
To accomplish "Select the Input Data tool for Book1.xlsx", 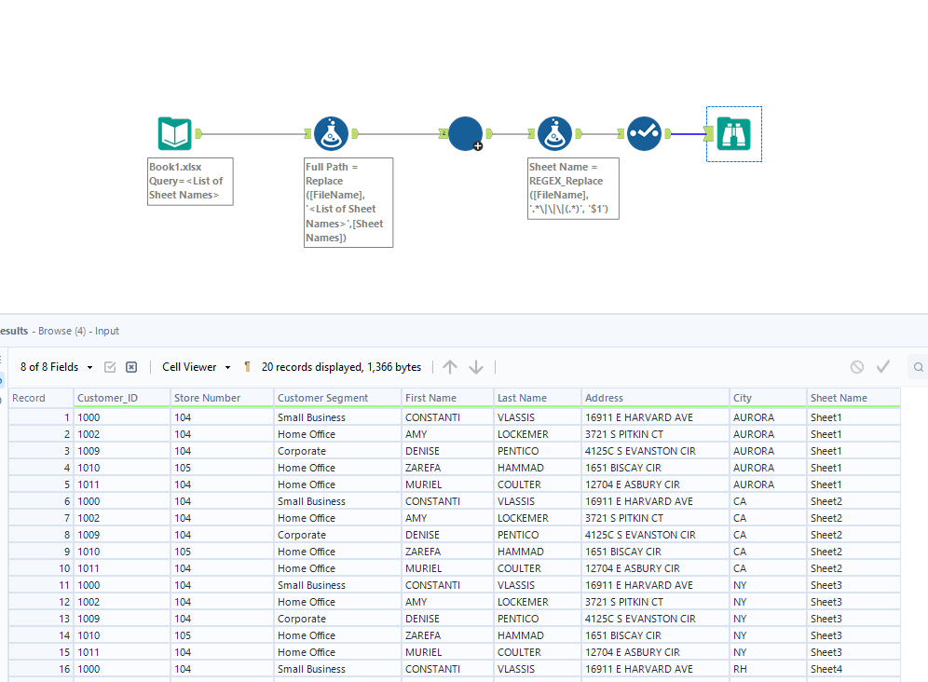I will coord(175,134).
